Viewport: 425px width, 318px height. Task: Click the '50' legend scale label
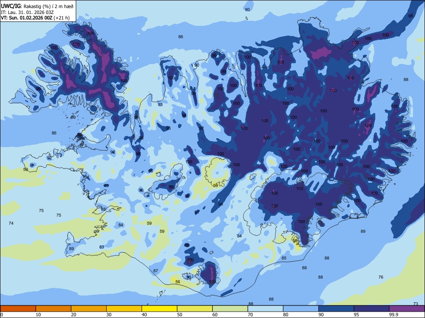click(179, 315)
